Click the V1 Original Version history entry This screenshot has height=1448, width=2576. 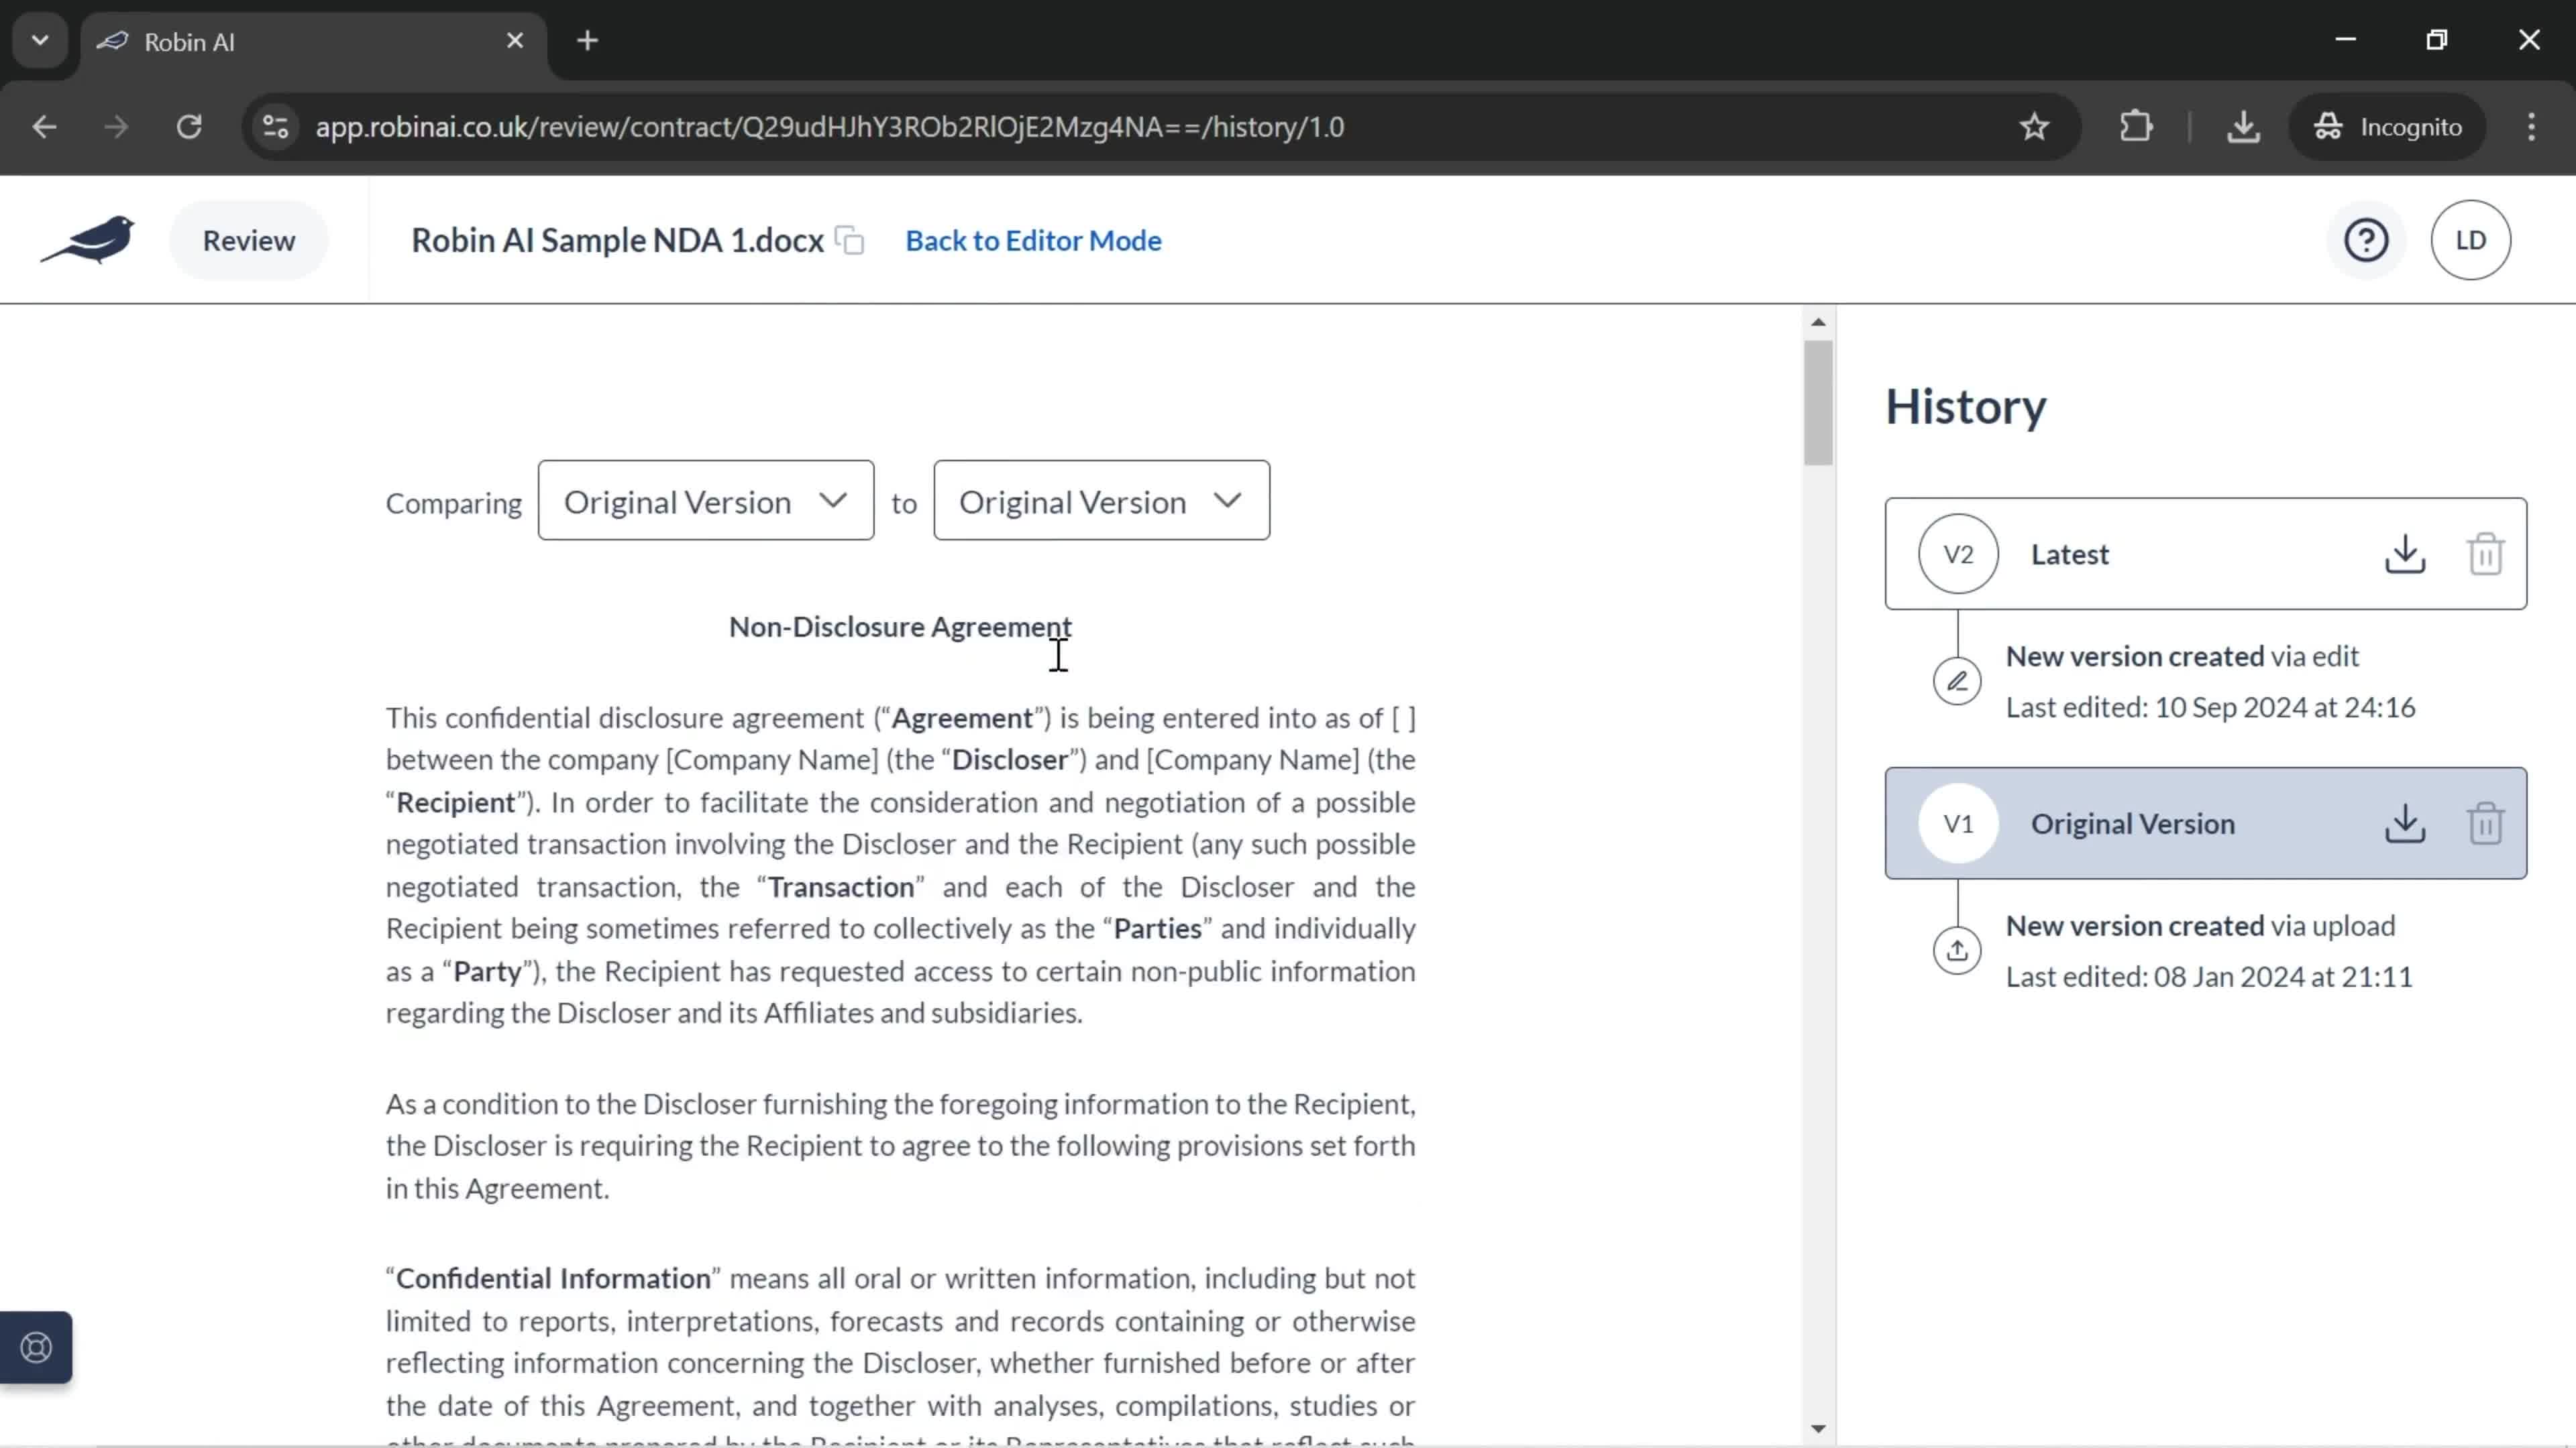(x=2206, y=822)
